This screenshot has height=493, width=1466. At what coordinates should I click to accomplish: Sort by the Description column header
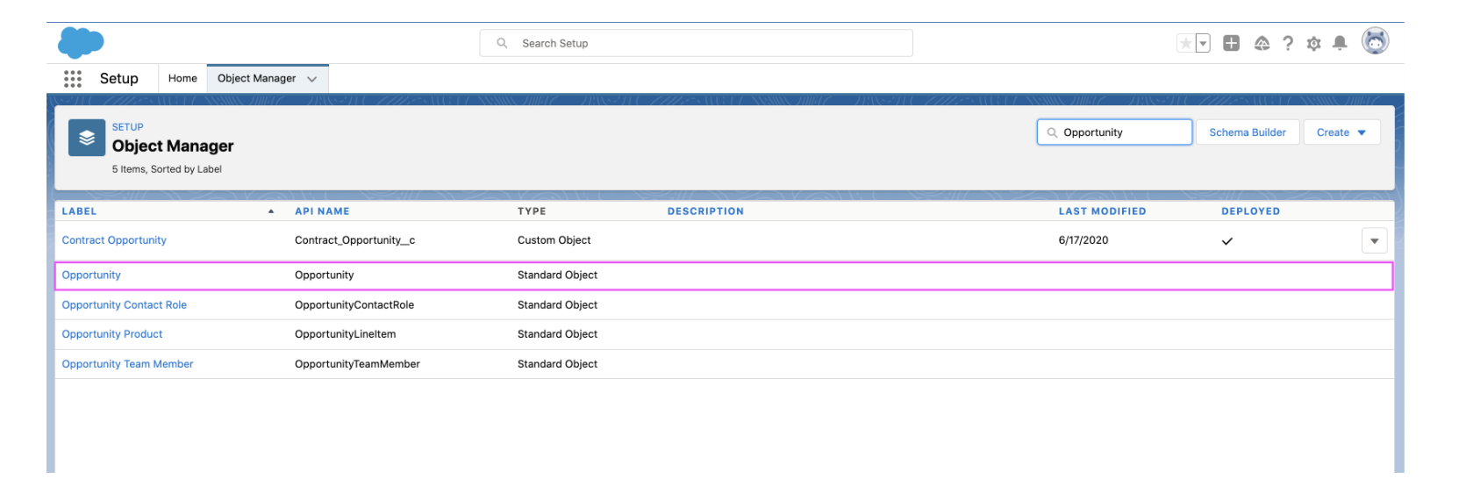pos(705,211)
